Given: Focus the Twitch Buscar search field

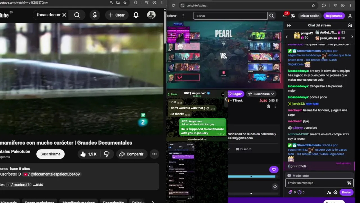Looking at the screenshot, I should [x=230, y=16].
